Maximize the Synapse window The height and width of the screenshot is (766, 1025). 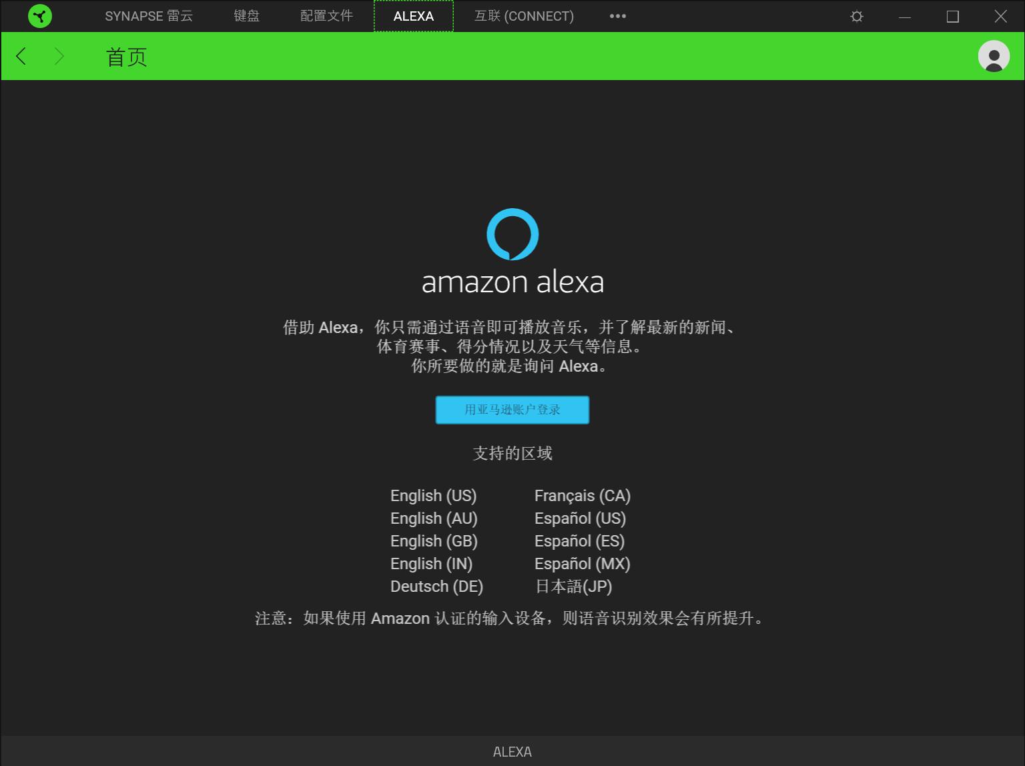pos(953,16)
